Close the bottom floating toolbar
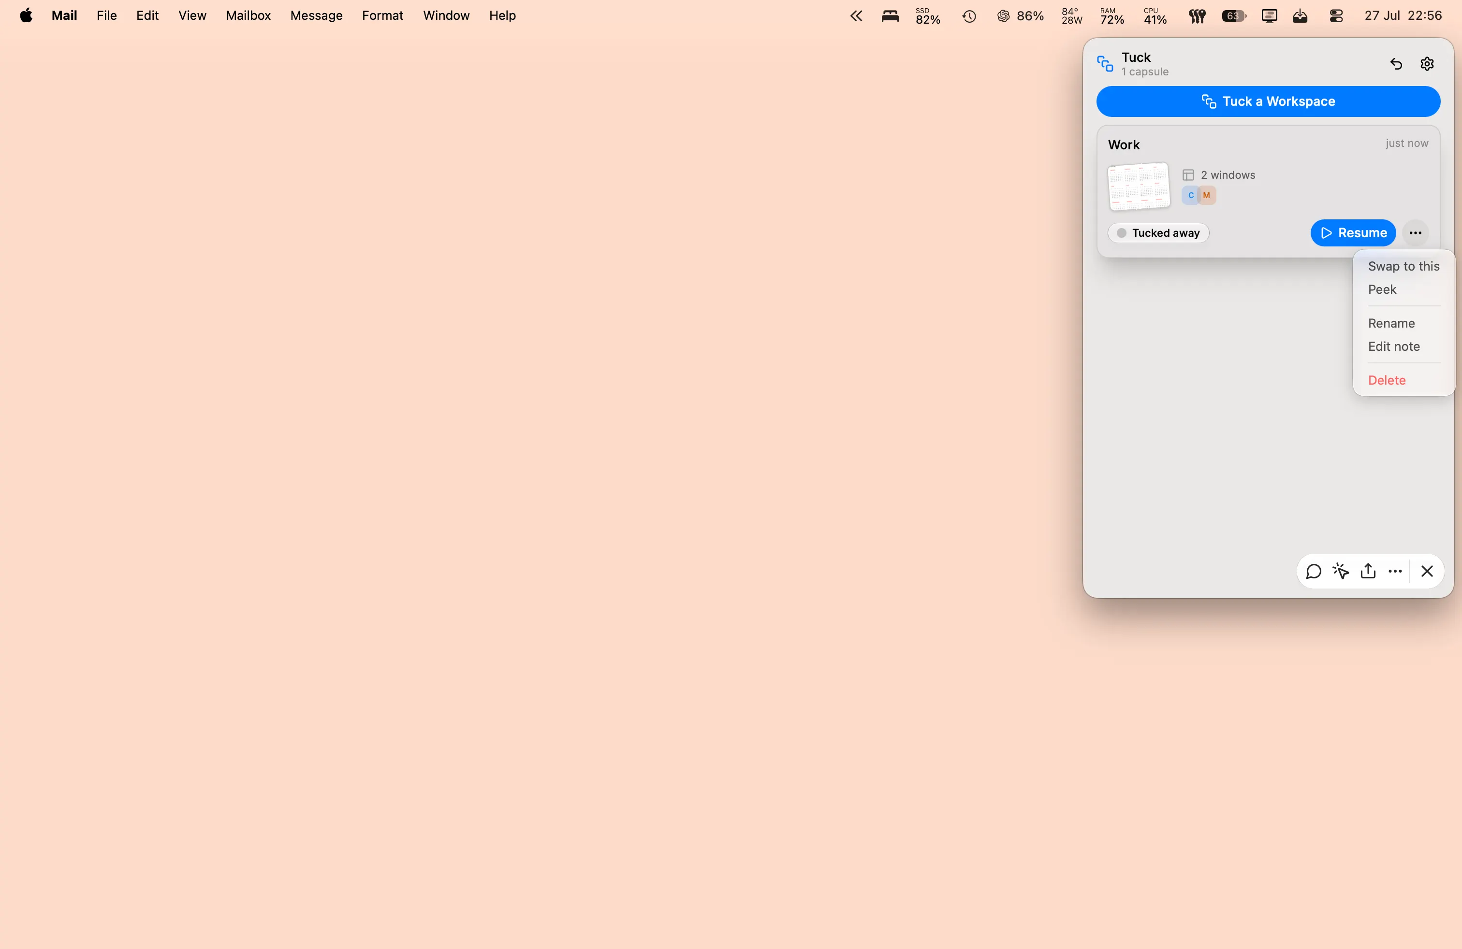The image size is (1462, 949). pyautogui.click(x=1426, y=571)
